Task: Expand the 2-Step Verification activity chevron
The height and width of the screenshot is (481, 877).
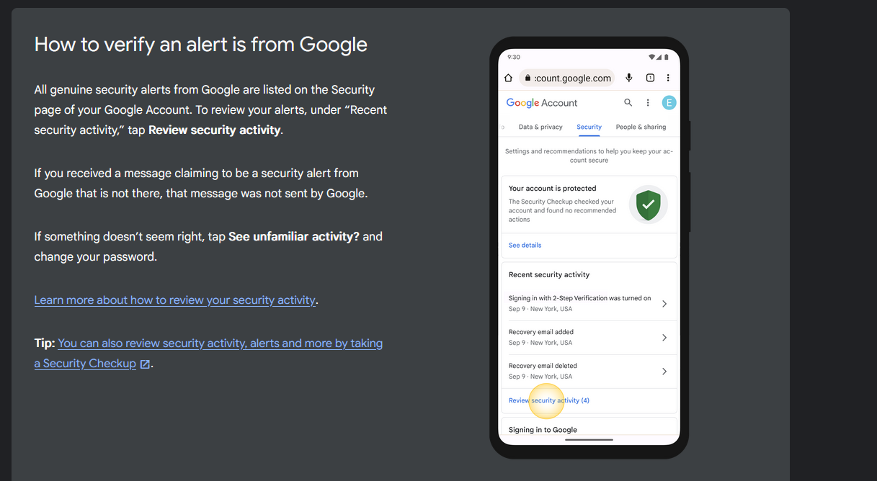Action: coord(664,304)
